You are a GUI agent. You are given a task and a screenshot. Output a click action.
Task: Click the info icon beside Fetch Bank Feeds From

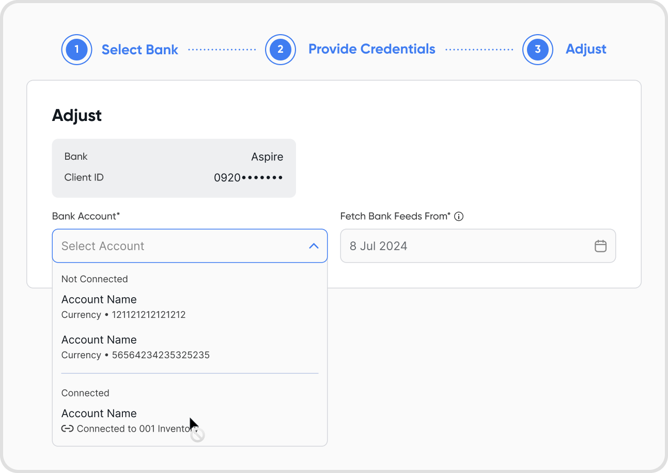458,217
